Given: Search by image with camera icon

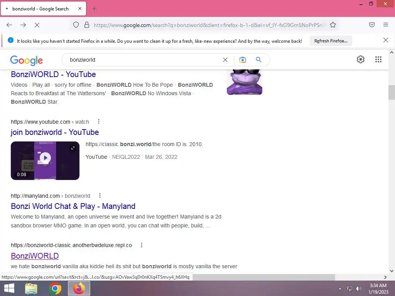Looking at the screenshot, I should pos(243,60).
